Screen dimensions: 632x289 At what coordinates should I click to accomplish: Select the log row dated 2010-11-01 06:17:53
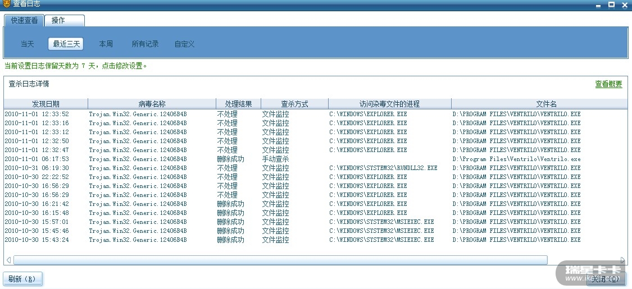[316, 159]
